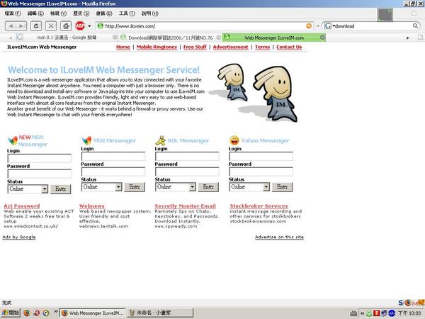Screen dimensions: 425x319
Task: Open the Secretly Monitor Email ad link
Action: tap(185, 206)
